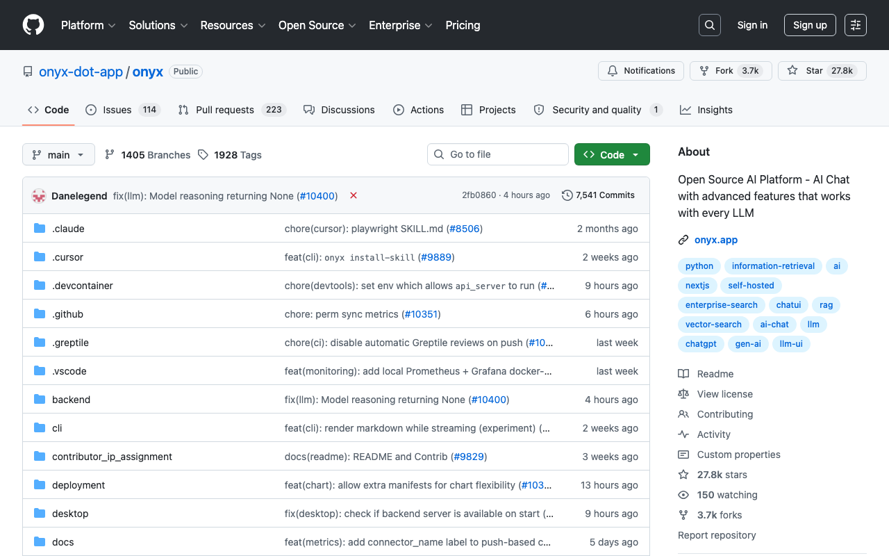Click the deployment folder icon

(40, 485)
